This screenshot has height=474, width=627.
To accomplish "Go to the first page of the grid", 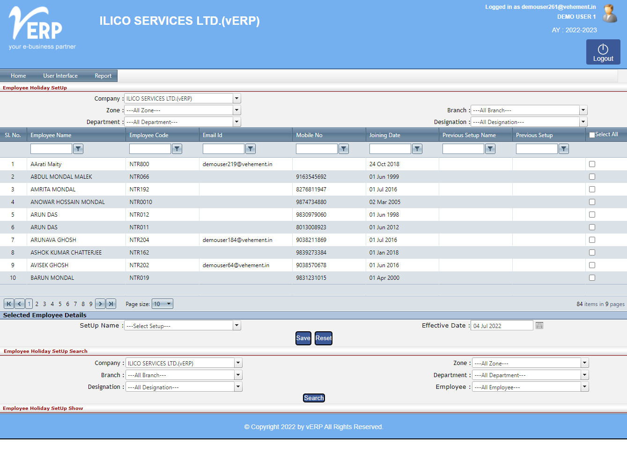I will click(9, 304).
